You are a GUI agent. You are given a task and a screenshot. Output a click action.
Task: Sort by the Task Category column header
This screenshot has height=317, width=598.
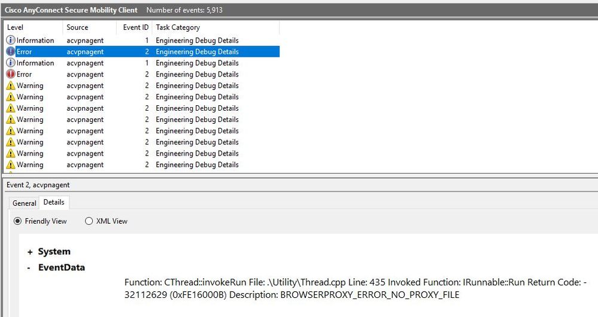click(215, 28)
